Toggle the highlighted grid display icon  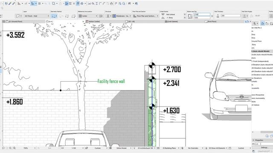pyautogui.click(x=78, y=3)
